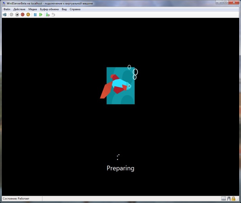Open the Буфер обмена menu
Image resolution: width=241 pixels, height=203 pixels.
click(49, 9)
